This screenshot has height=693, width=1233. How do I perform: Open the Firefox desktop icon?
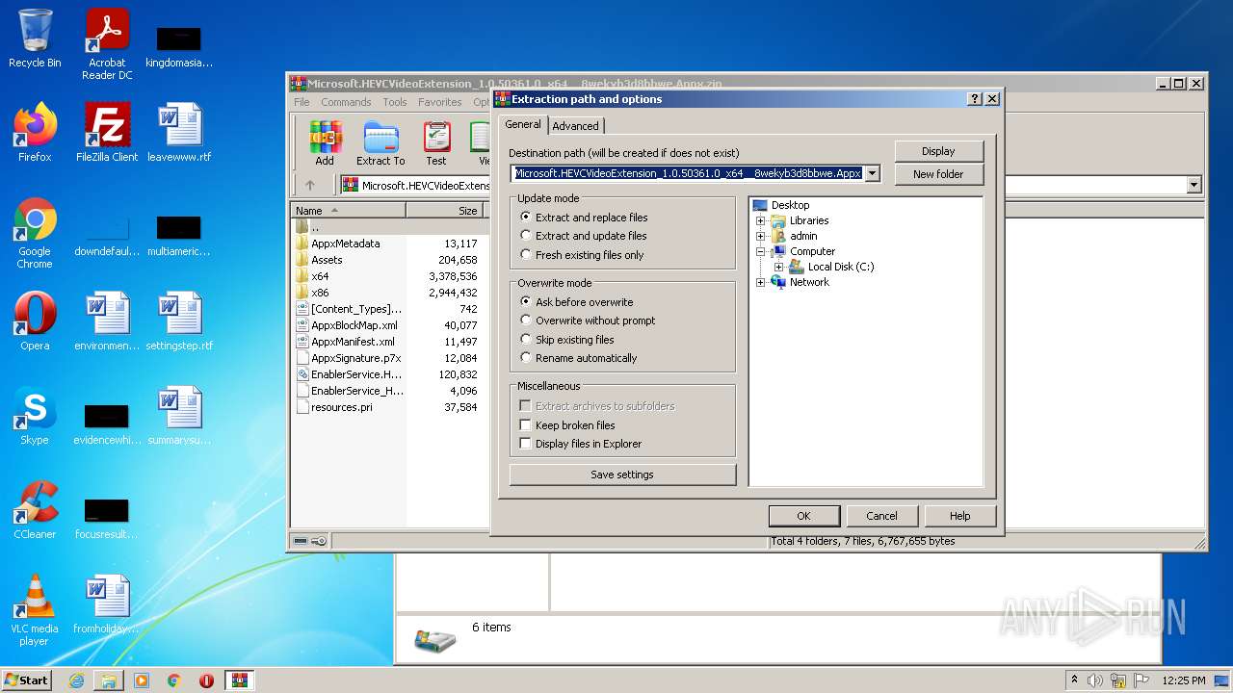[x=35, y=133]
